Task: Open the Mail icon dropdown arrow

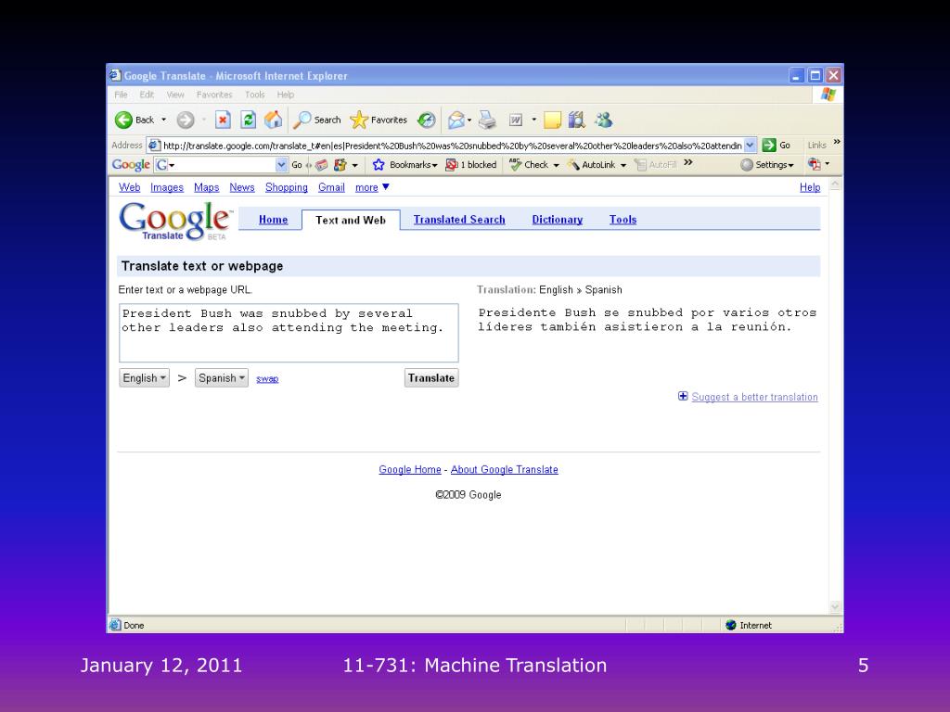Action: 469,120
